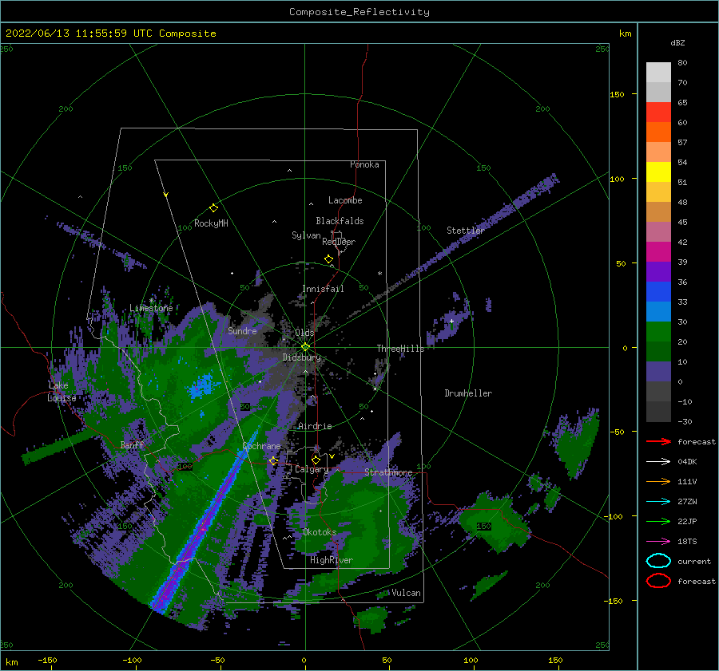Image resolution: width=719 pixels, height=671 pixels.
Task: Click the cyan current ellipse legend icon
Action: tap(658, 561)
